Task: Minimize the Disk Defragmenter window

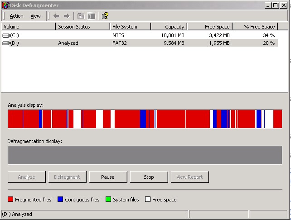Action: click(x=268, y=5)
